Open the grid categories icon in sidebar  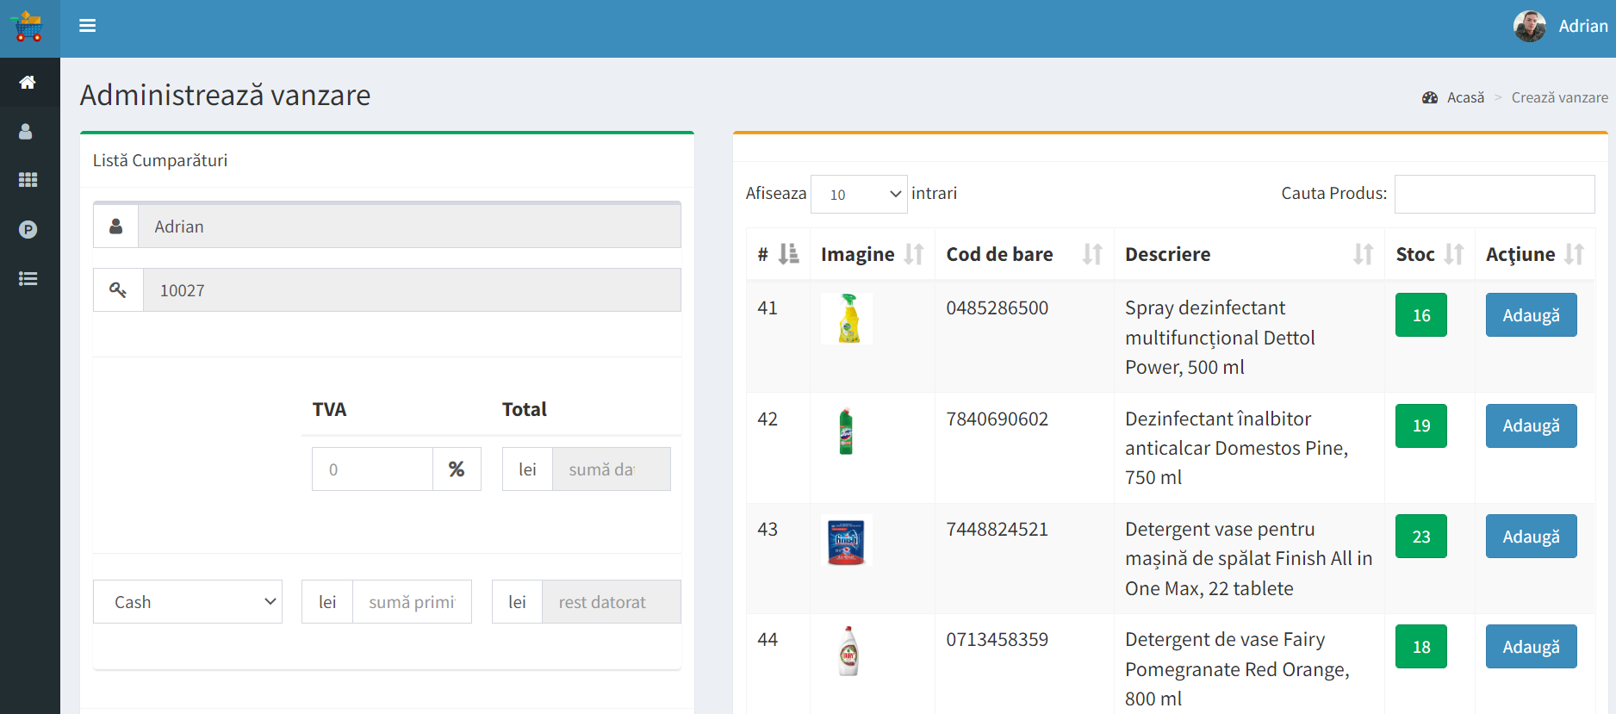(x=28, y=180)
